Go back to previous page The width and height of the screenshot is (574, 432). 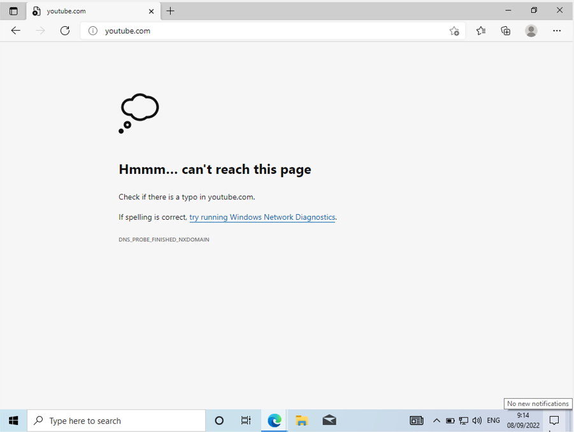(x=16, y=31)
